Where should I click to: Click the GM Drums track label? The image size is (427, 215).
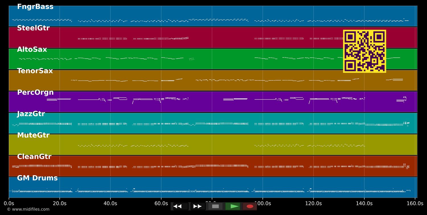click(x=37, y=178)
